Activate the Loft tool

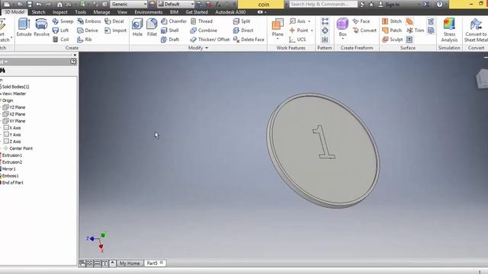61,30
